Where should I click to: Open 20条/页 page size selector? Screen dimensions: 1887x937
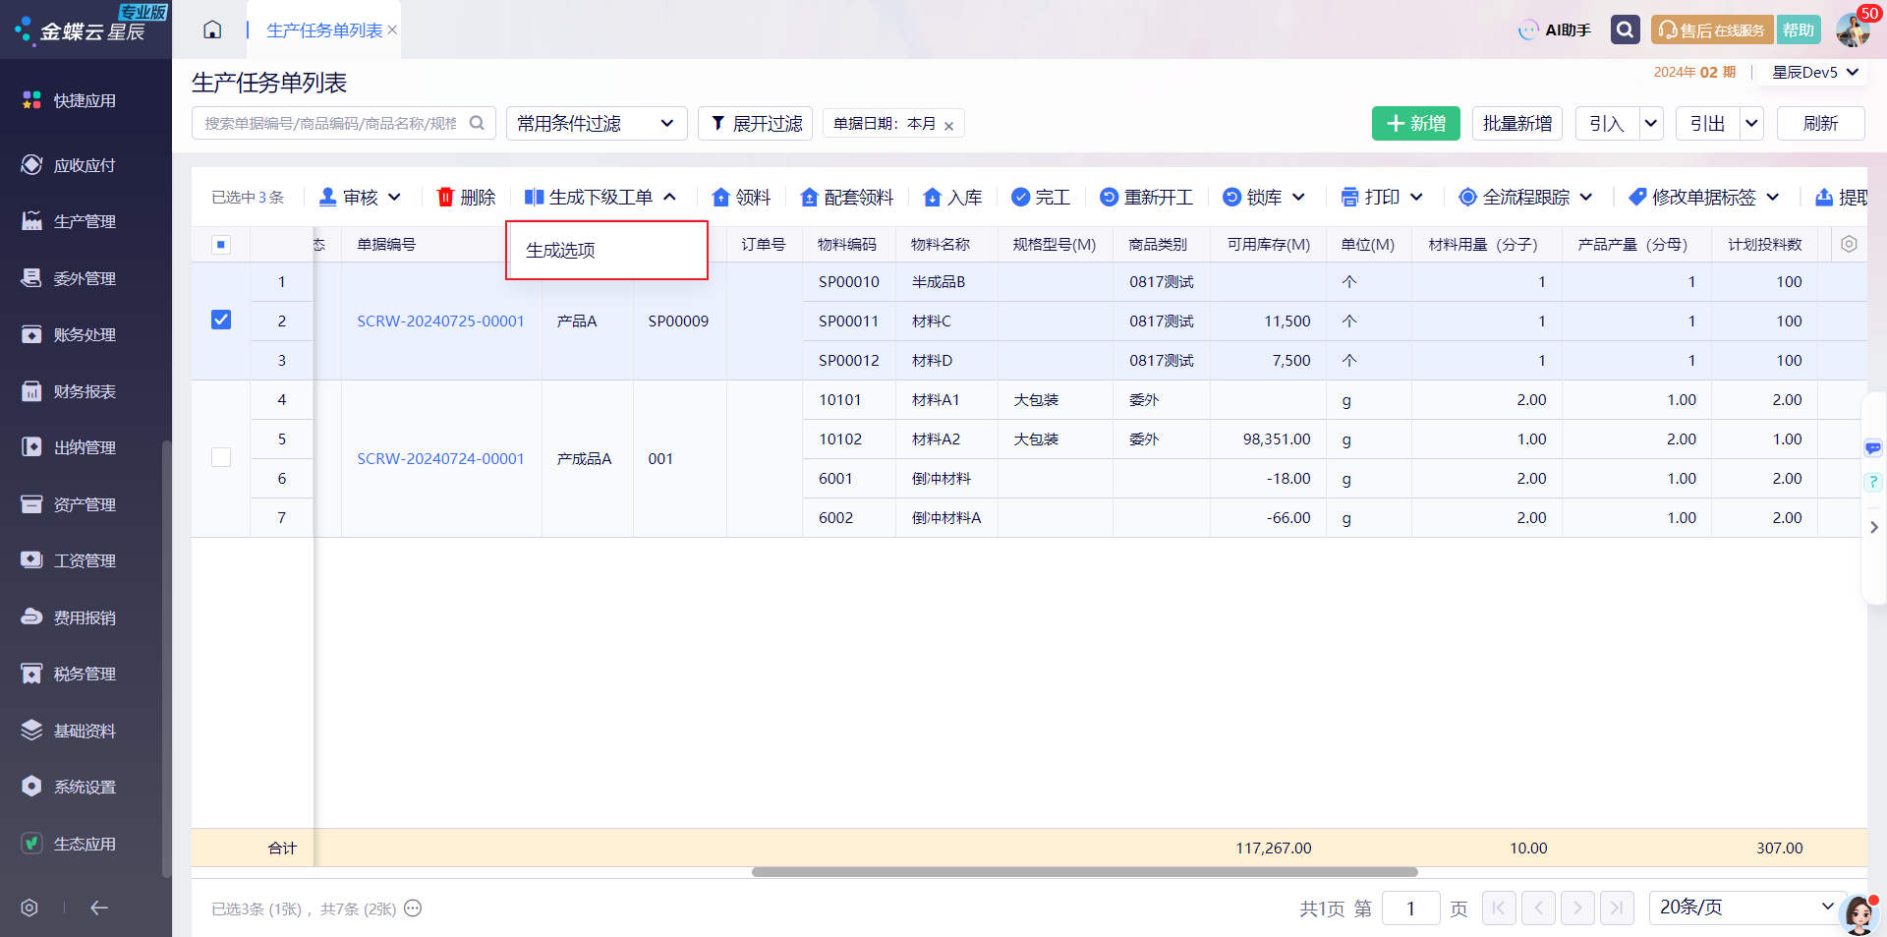point(1745,907)
